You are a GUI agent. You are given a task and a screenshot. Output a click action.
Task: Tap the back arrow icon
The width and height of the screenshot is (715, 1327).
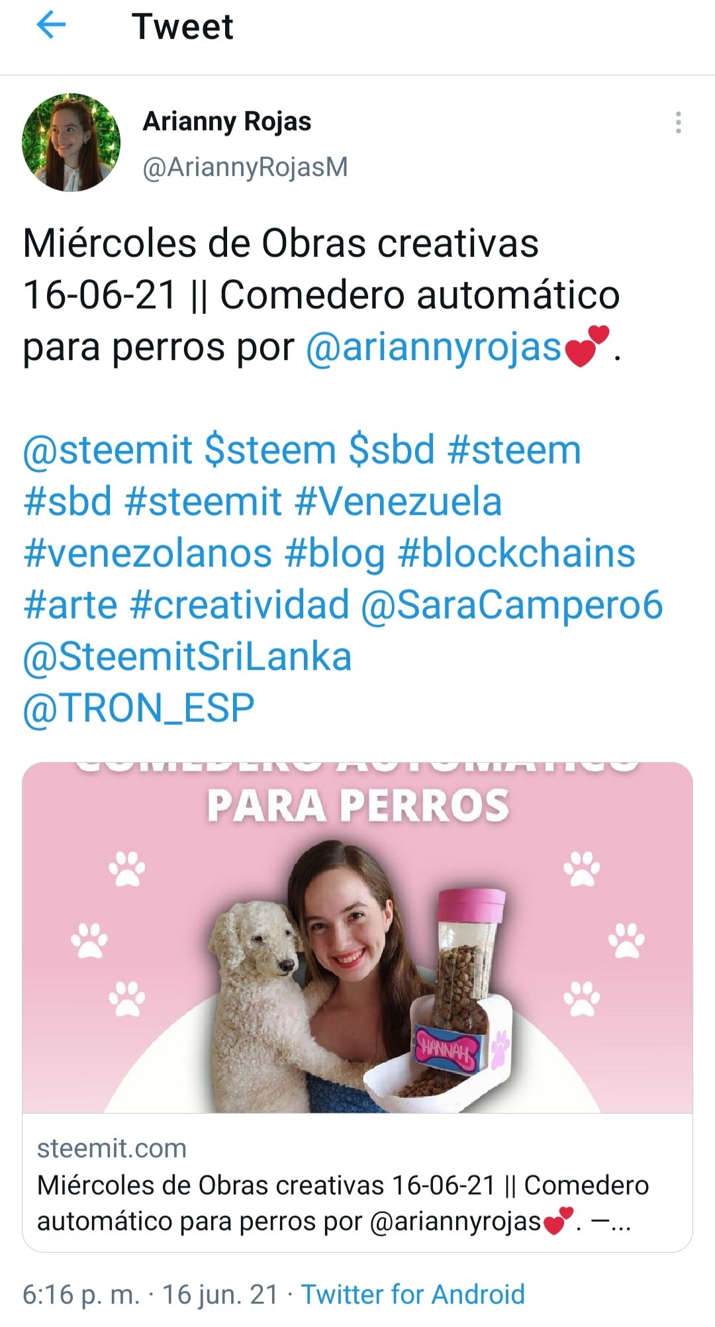(x=51, y=26)
